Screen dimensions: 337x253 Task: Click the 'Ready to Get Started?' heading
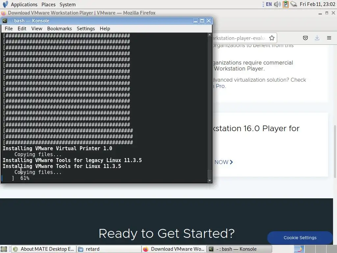(167, 234)
